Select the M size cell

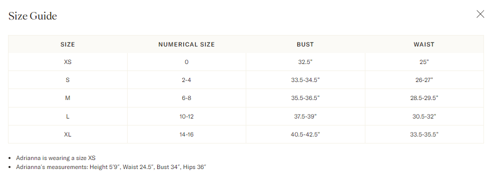[68, 98]
